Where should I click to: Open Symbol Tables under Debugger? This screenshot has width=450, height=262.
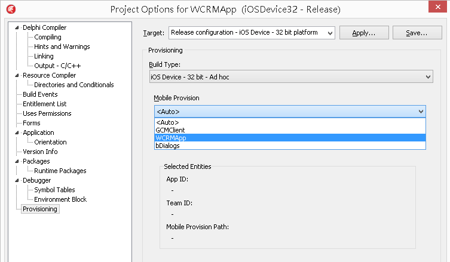click(x=54, y=190)
